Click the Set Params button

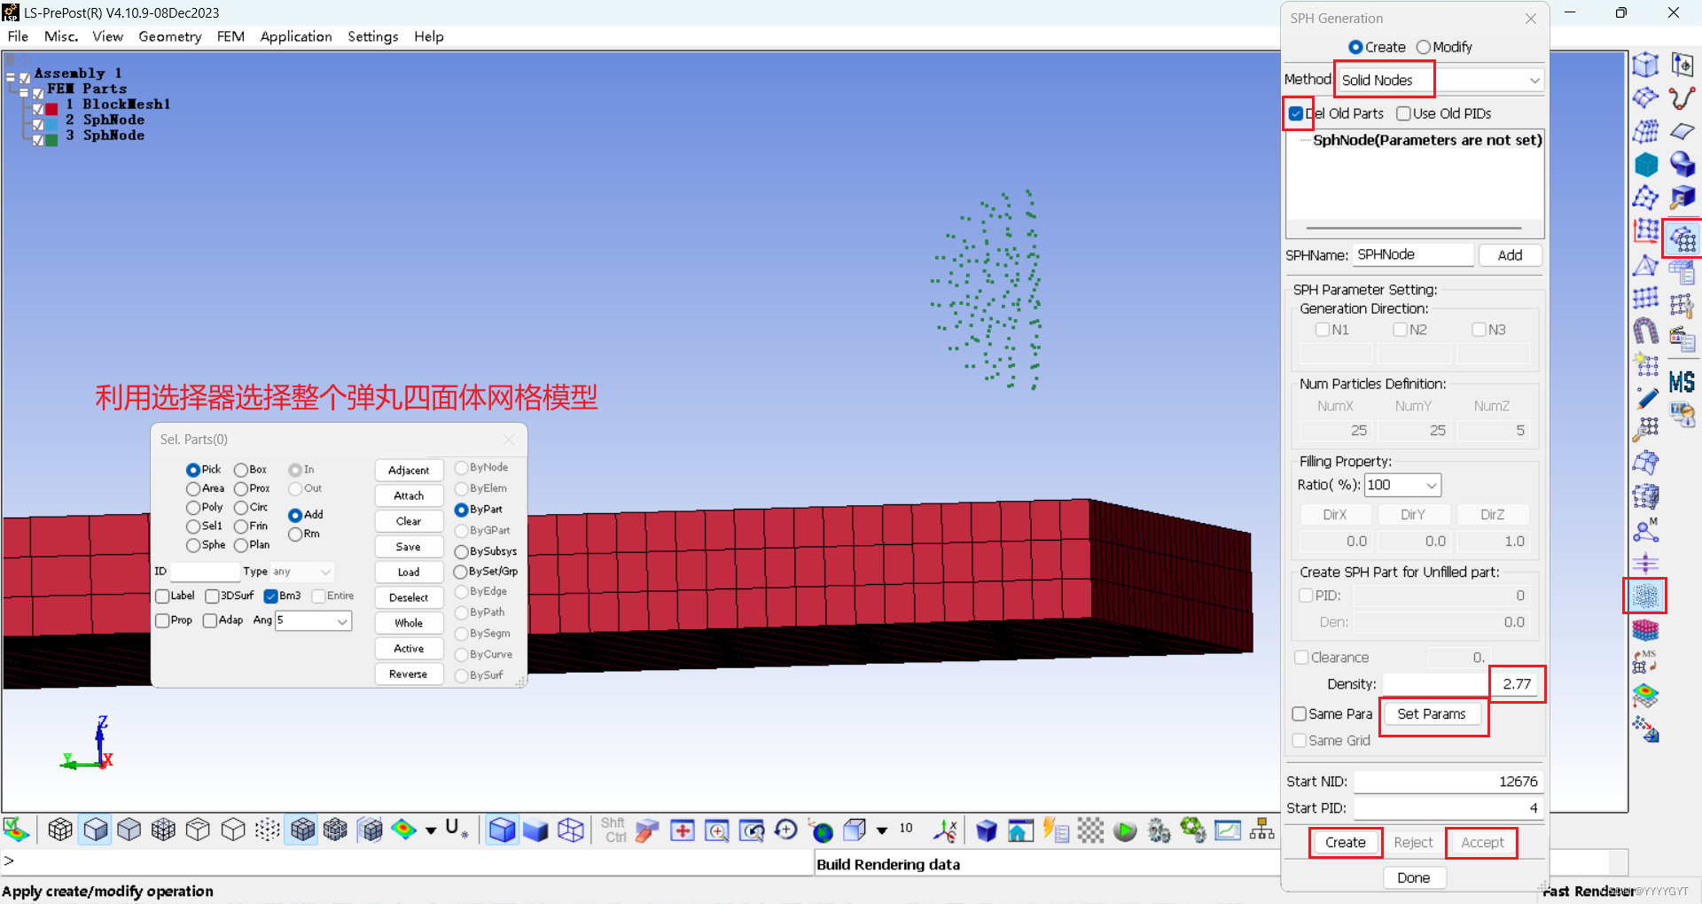1432,714
